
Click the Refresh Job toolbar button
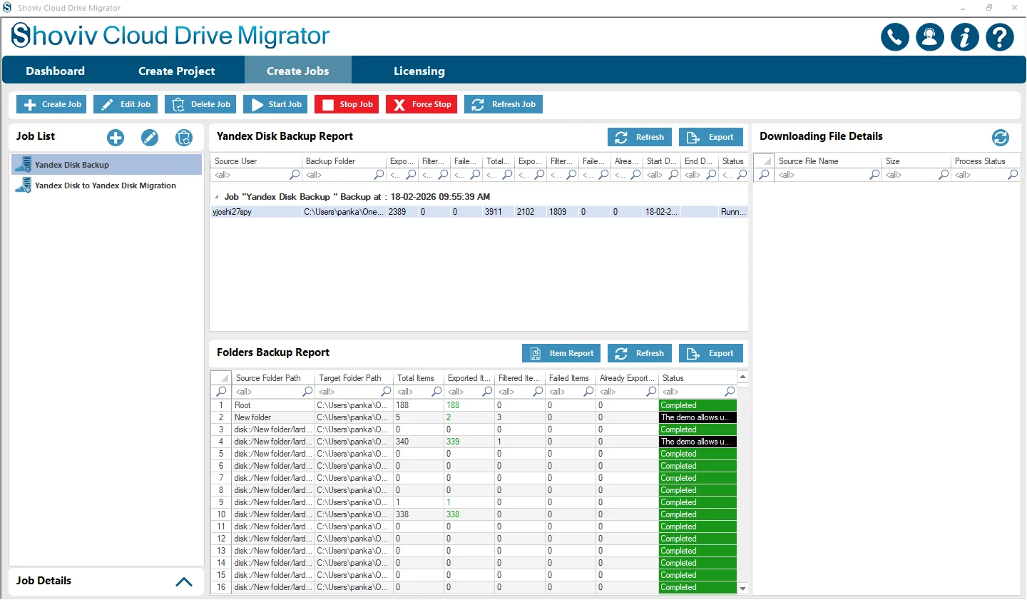point(504,105)
